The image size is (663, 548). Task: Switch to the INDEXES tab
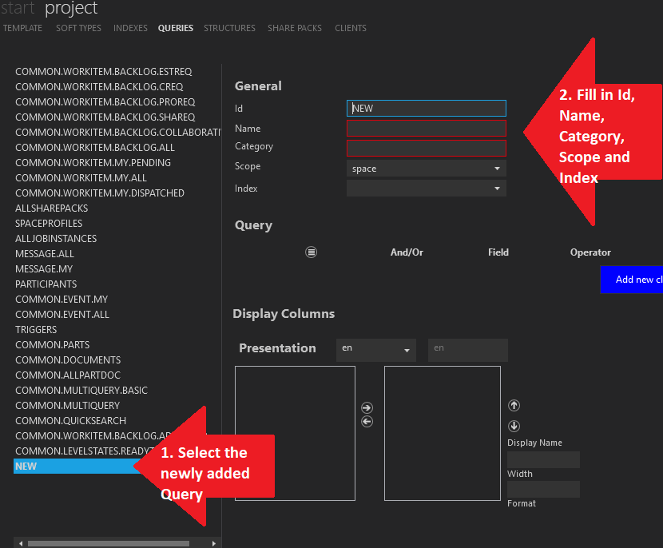coord(130,28)
